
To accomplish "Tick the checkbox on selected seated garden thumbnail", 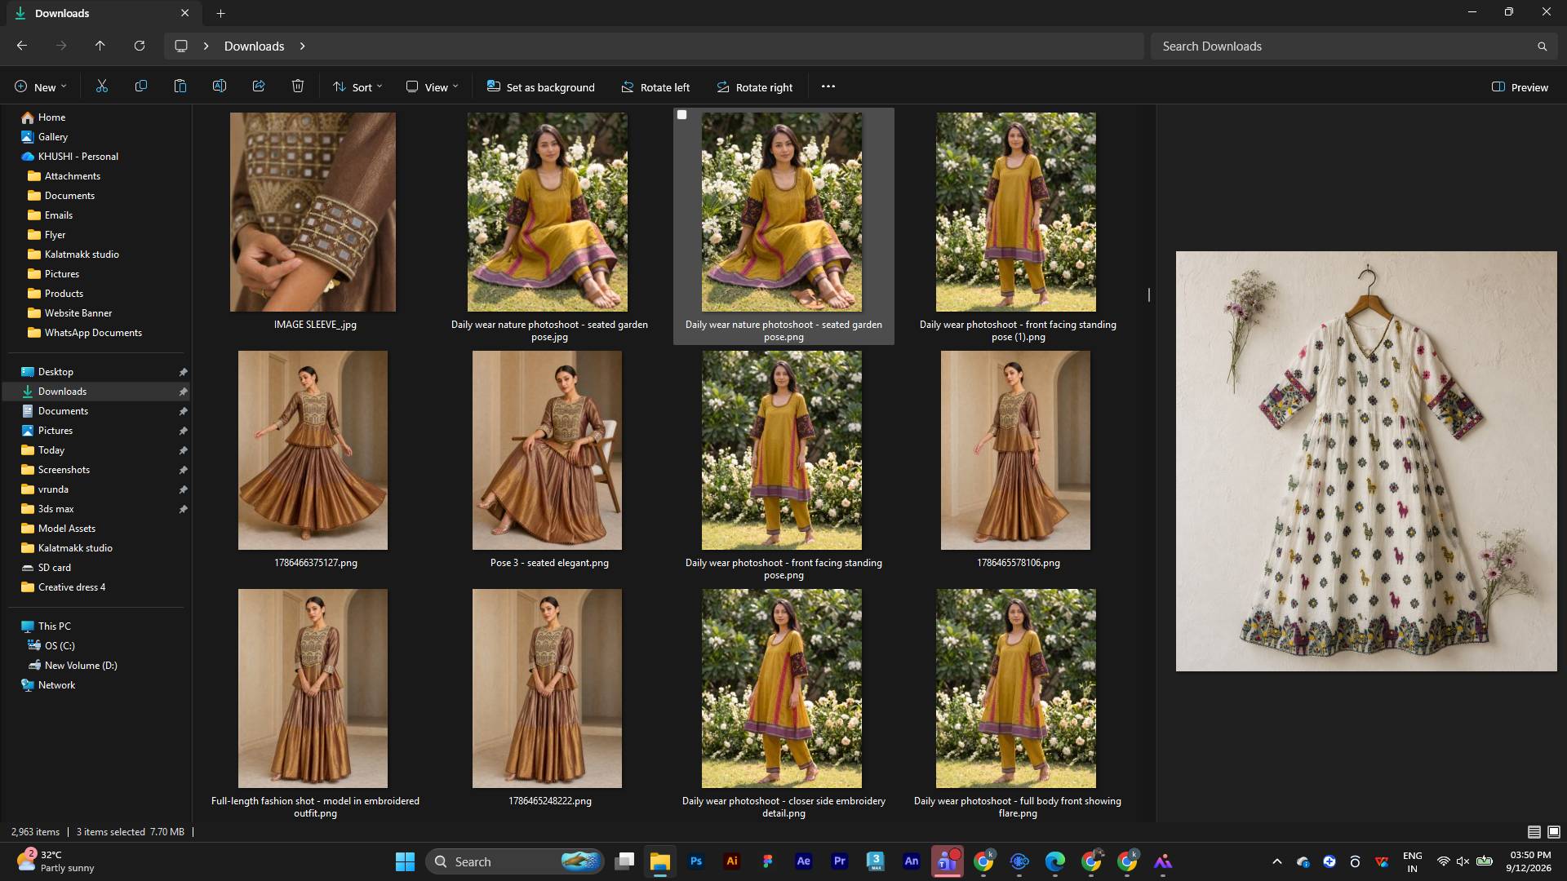I will pyautogui.click(x=682, y=115).
